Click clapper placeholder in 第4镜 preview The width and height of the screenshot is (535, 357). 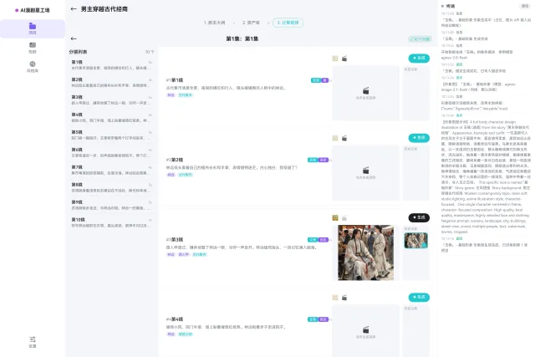coord(366,331)
